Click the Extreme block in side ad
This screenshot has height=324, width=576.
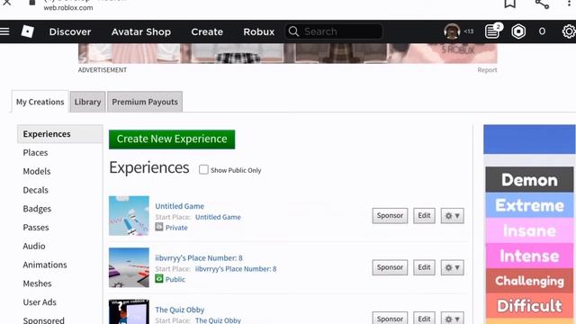click(x=529, y=205)
